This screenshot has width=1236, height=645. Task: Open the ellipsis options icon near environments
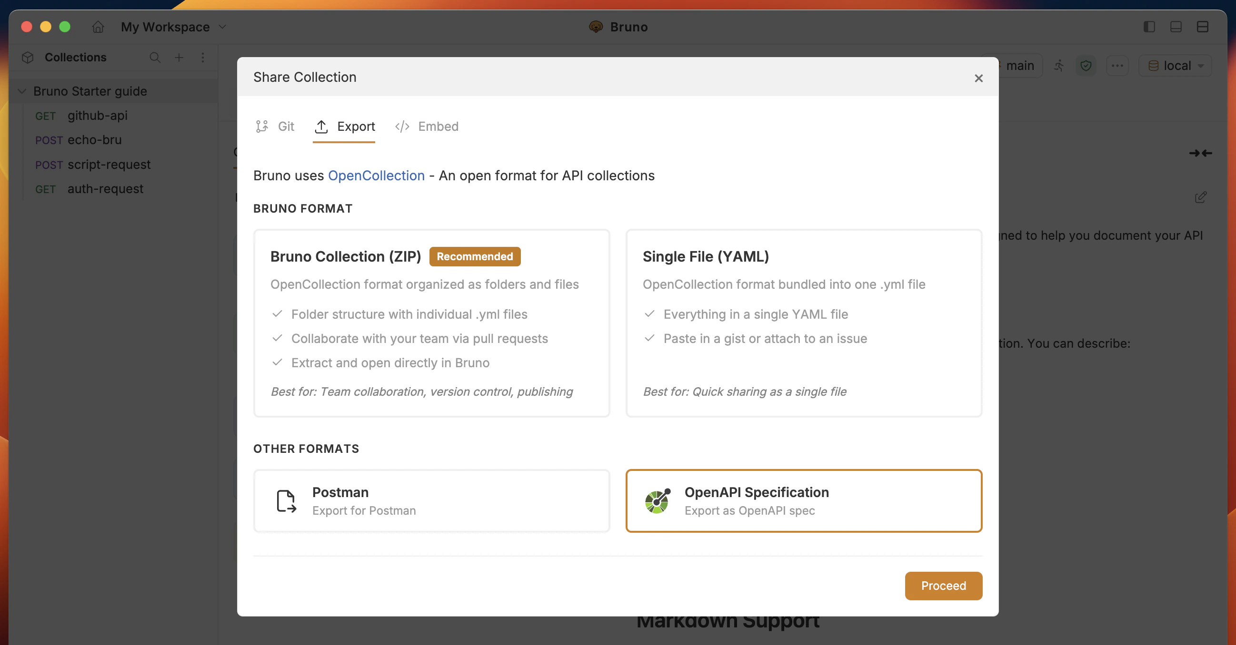[x=1117, y=66]
